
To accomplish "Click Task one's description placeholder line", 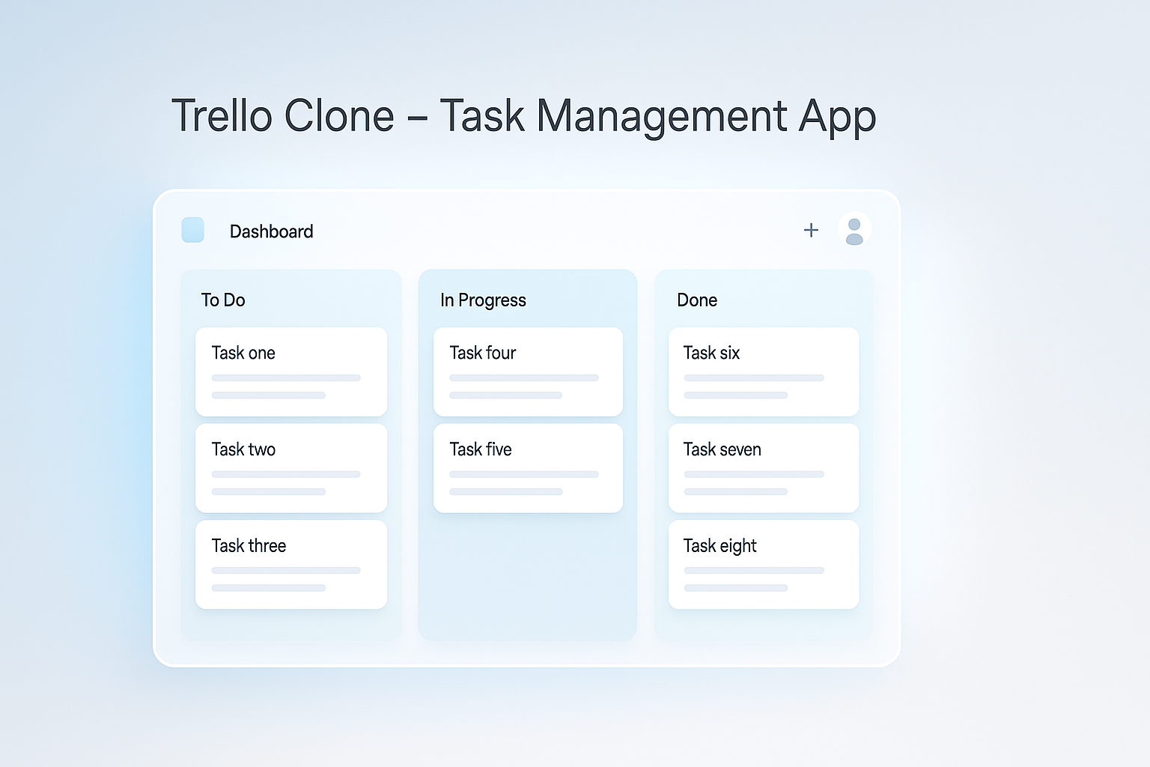I will tap(286, 378).
